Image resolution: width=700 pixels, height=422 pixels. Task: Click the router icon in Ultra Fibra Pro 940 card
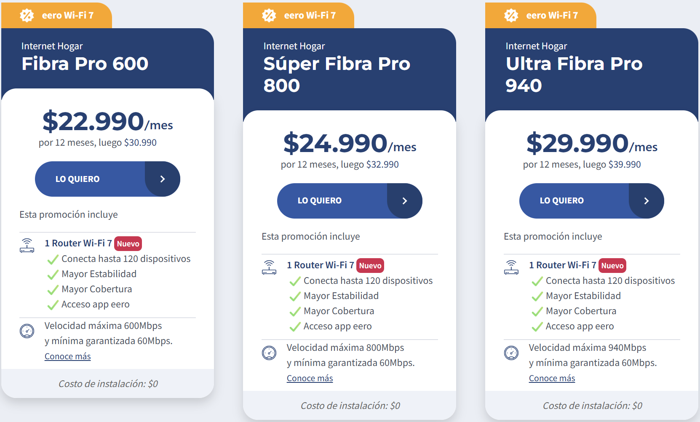click(511, 267)
